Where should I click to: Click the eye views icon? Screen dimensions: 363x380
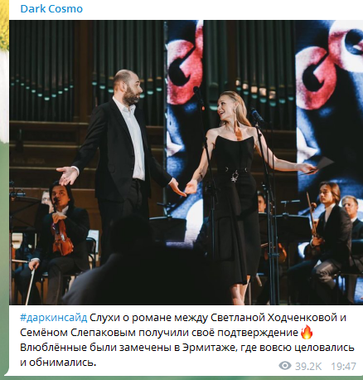coord(285,366)
